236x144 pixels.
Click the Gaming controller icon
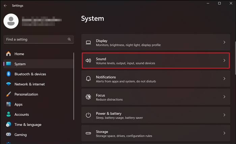pos(8,134)
